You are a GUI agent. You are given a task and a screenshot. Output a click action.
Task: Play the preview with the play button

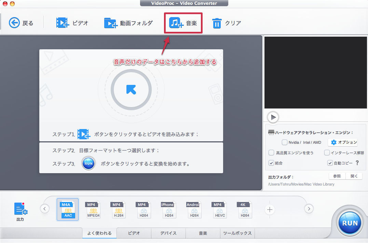tap(273, 117)
